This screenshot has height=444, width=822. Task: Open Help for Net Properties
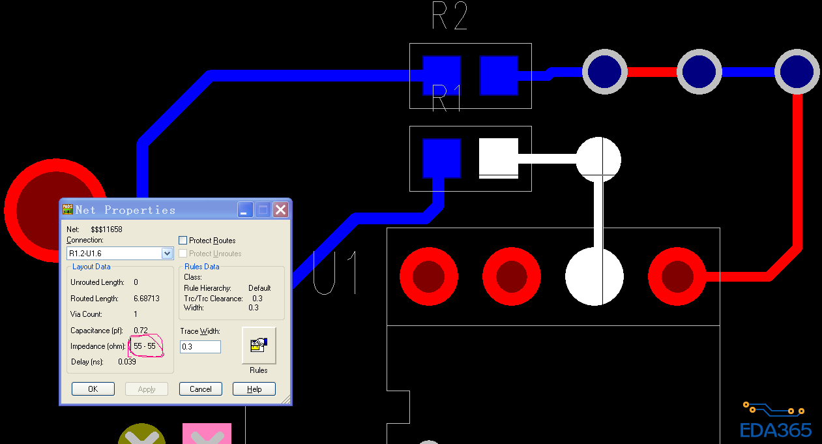[x=254, y=389]
